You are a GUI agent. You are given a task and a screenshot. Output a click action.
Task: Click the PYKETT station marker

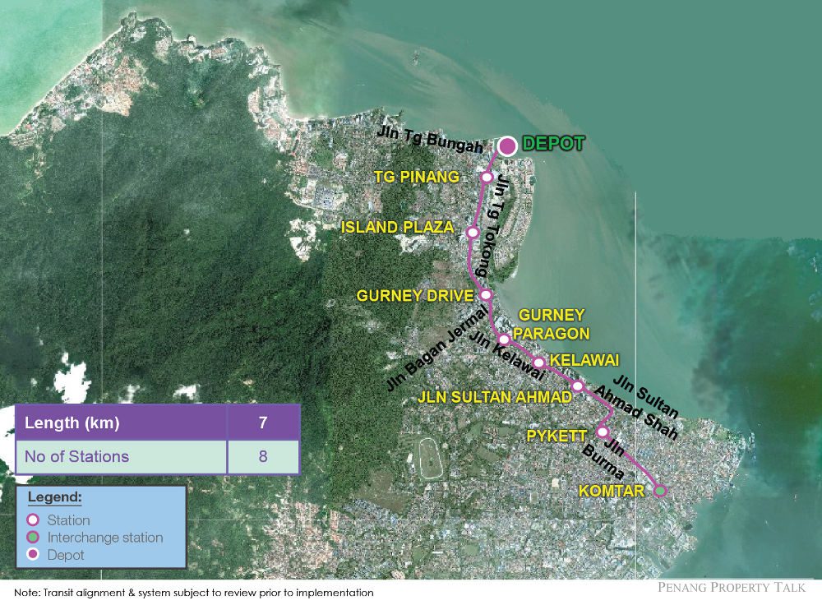pyautogui.click(x=603, y=432)
